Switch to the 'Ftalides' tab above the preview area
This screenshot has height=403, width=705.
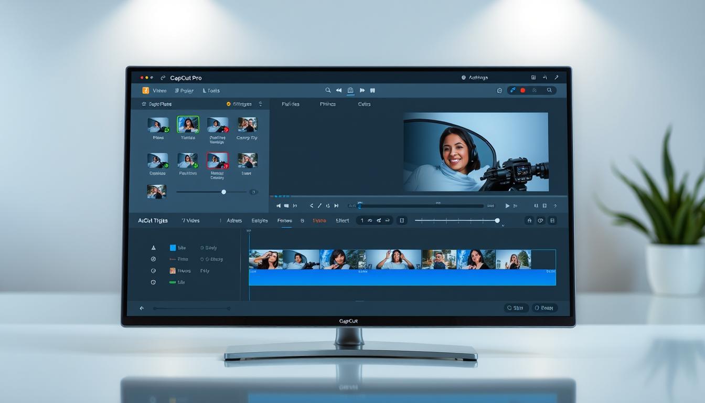tap(291, 104)
